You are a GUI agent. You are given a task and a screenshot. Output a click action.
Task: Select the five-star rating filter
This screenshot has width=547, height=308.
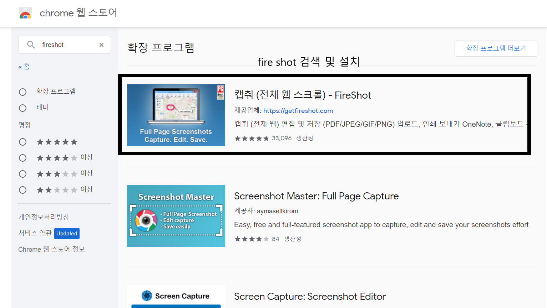(x=23, y=142)
